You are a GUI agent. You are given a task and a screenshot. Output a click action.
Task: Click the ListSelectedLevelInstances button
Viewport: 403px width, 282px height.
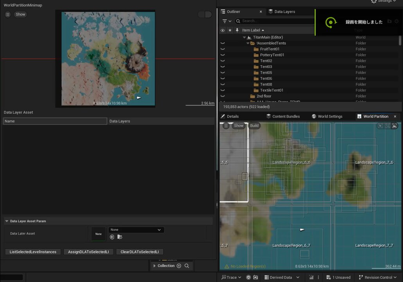pos(33,252)
